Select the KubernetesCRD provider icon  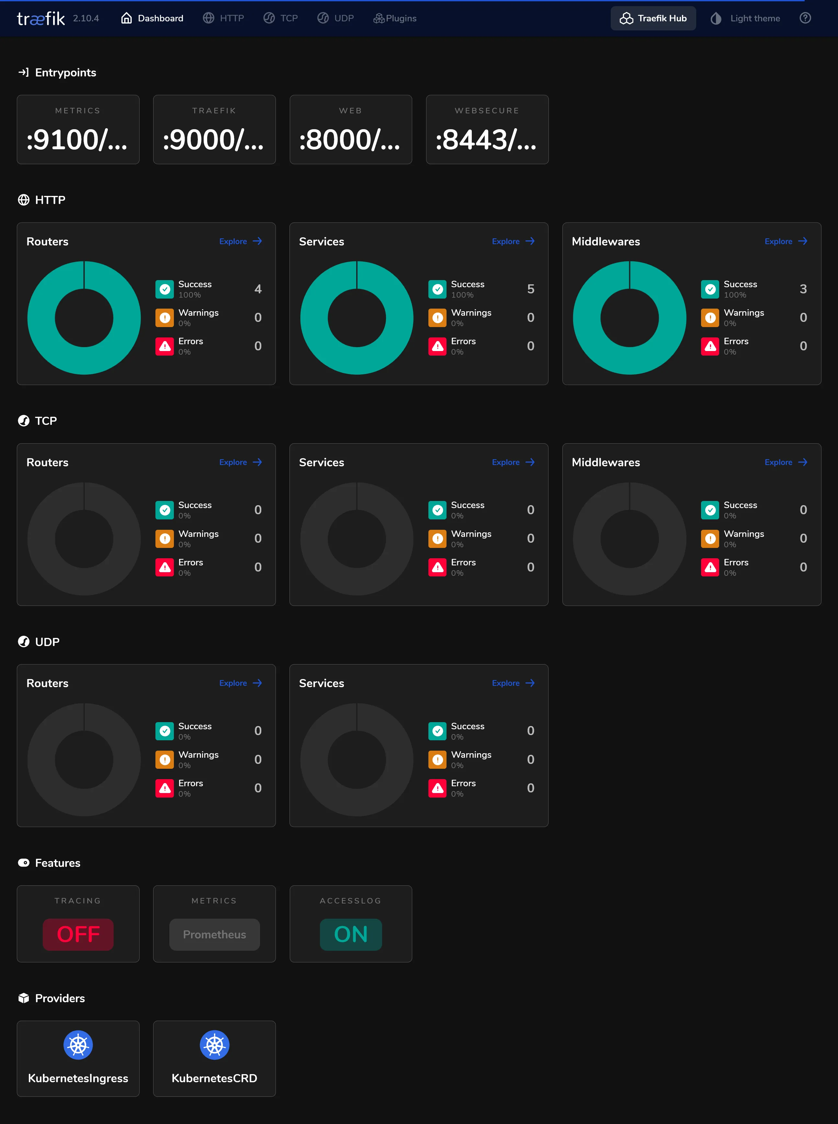pos(214,1045)
